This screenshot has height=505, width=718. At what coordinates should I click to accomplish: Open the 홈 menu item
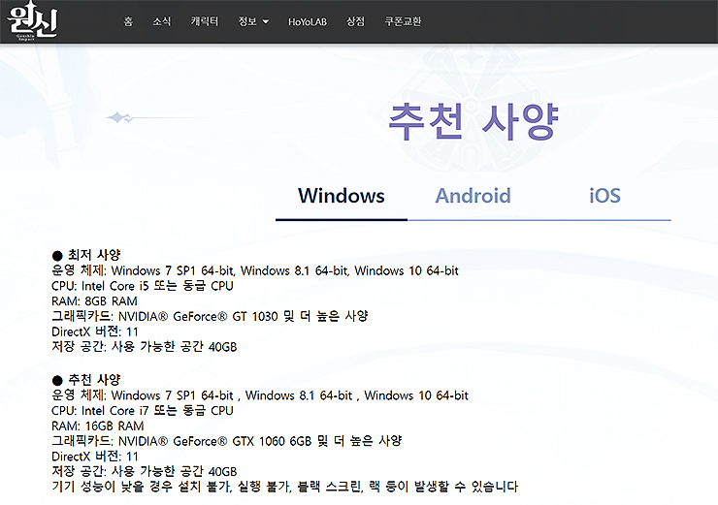coord(128,21)
